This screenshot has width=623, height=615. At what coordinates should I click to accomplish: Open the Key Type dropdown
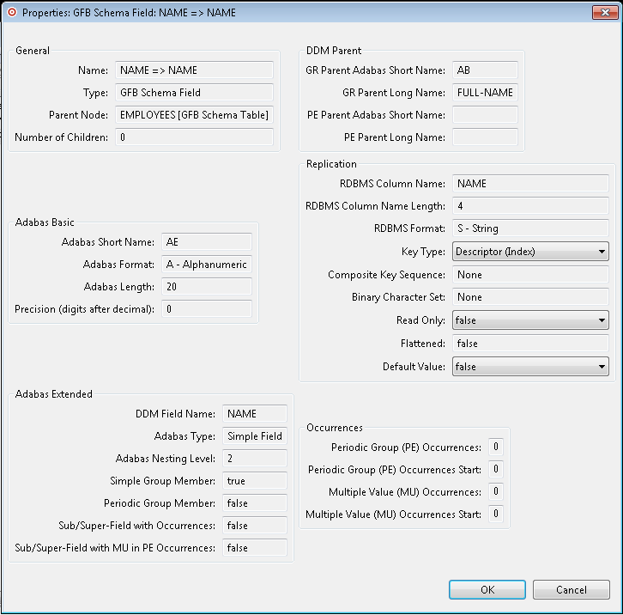pos(530,252)
